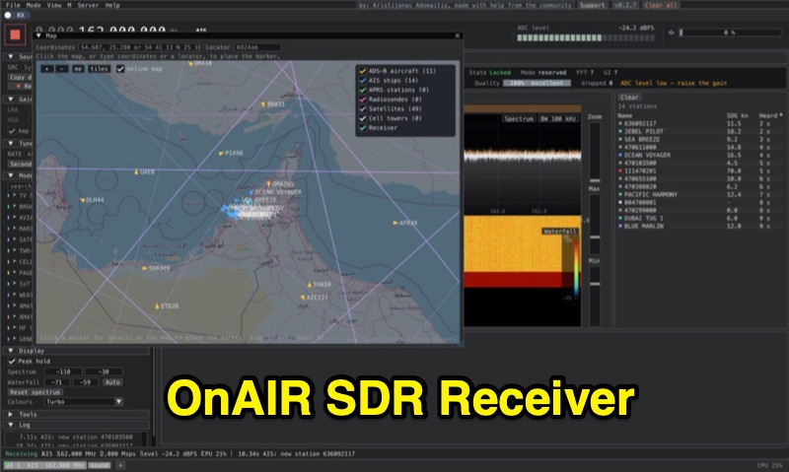Toggle APRS stations layer checkbox
This screenshot has width=789, height=472.
point(362,90)
